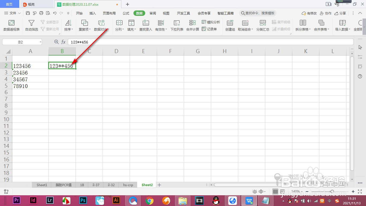Image resolution: width=366 pixels, height=206 pixels.
Task: Click the settings sliders icon in side panel
Action: pos(360,57)
